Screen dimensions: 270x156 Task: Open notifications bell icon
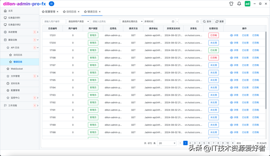click(239, 4)
